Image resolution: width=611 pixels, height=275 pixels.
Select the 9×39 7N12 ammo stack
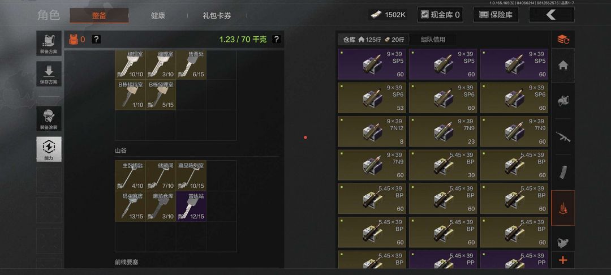372,131
